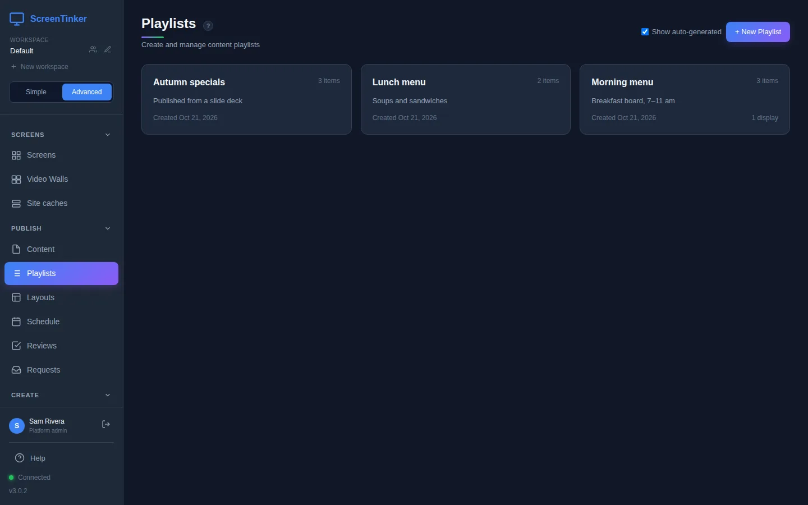Open the Lunch menu playlist card
808x505 pixels.
click(x=466, y=99)
